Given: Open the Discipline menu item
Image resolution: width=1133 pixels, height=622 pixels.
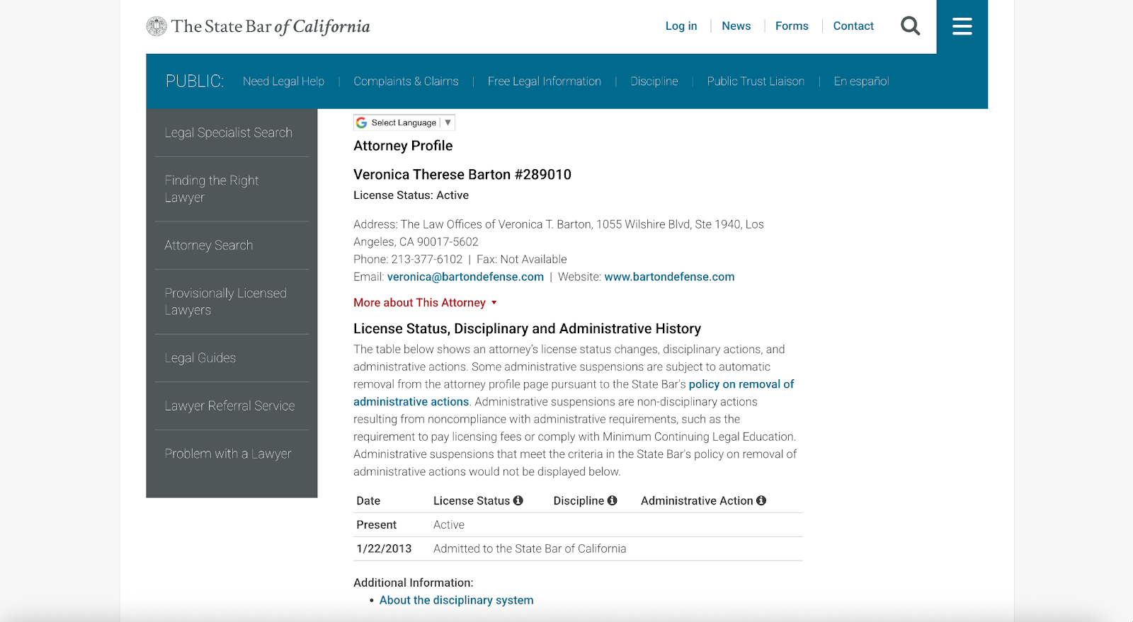Looking at the screenshot, I should click(654, 81).
